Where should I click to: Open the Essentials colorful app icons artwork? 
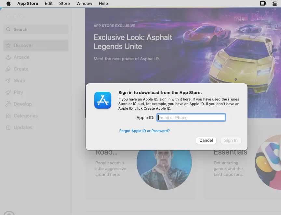268,162
